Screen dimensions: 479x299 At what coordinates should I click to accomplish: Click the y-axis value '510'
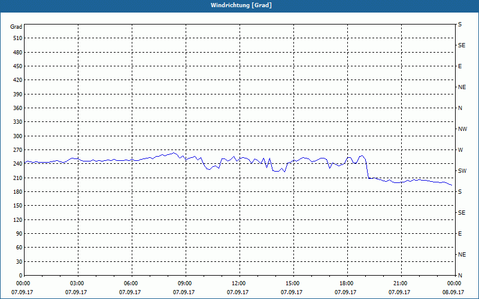tap(18, 38)
